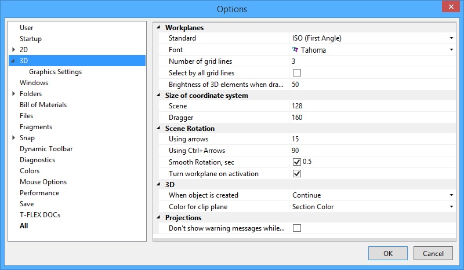
Task: Edit the Brightness of 3D elements value
Action: [x=372, y=84]
